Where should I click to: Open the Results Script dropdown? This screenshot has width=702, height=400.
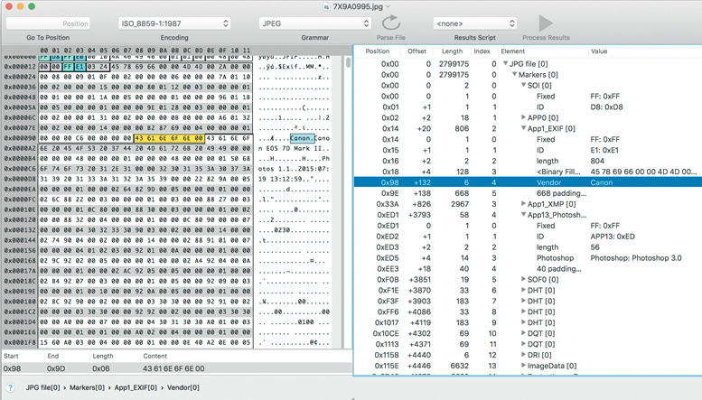pos(475,23)
